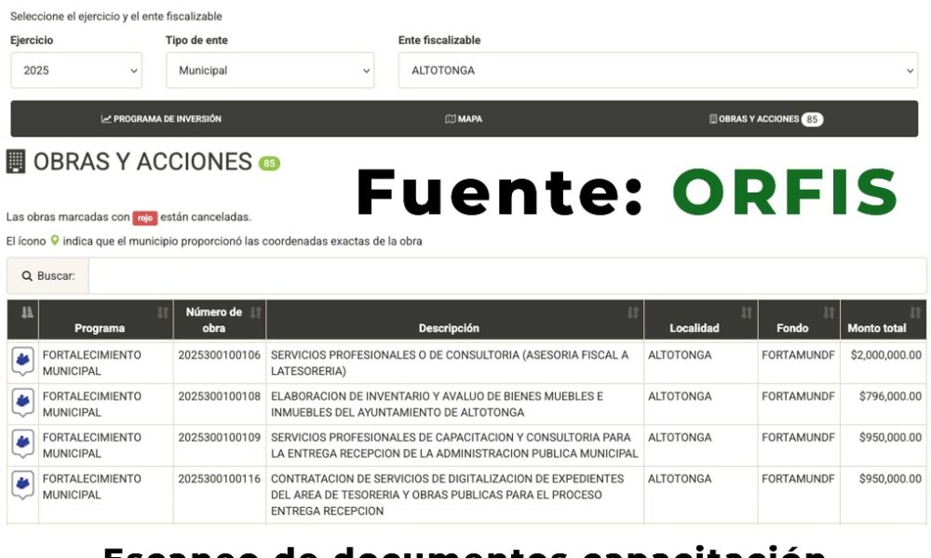Click inside the Buscar search field
931x558 pixels.
click(503, 276)
